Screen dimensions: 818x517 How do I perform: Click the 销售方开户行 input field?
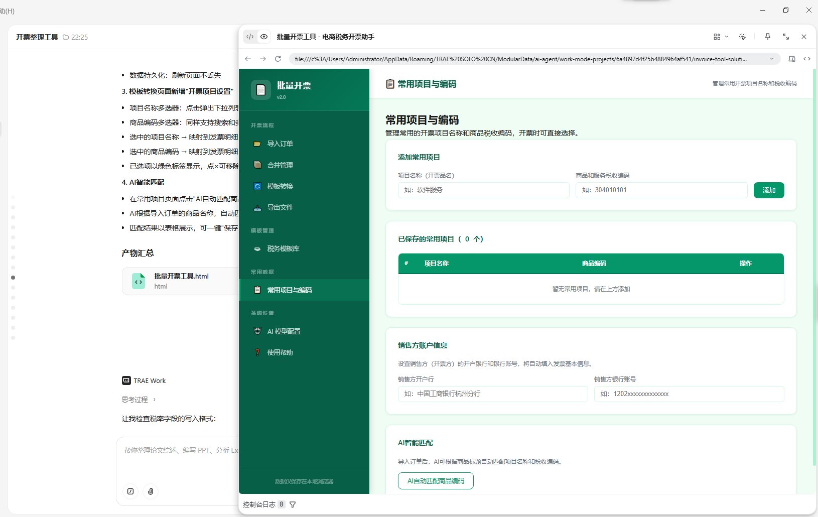tap(493, 394)
